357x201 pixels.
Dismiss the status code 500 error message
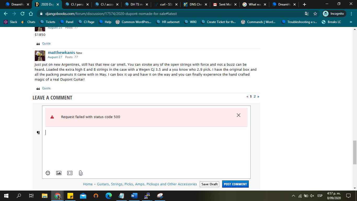[238, 115]
